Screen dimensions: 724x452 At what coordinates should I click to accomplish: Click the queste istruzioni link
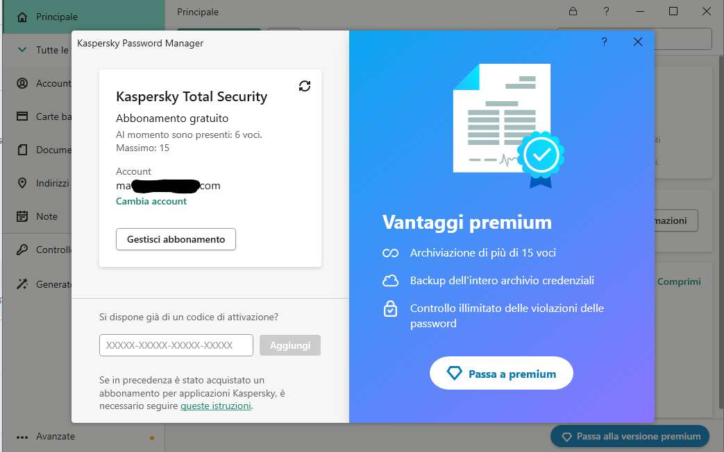[x=215, y=406]
